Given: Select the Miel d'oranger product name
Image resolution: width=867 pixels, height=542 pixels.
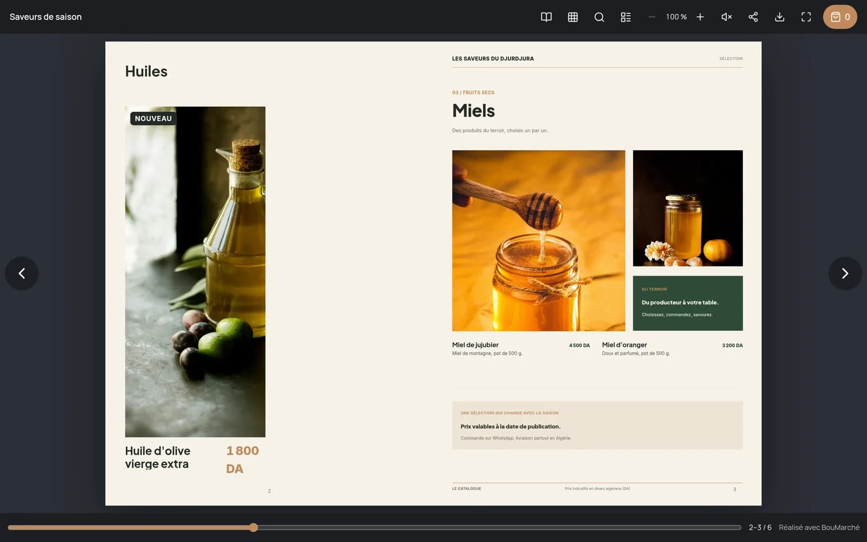Looking at the screenshot, I should 624,345.
